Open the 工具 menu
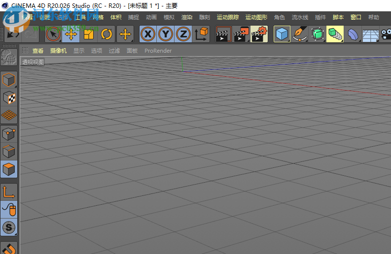The width and height of the screenshot is (391, 254). (x=80, y=17)
